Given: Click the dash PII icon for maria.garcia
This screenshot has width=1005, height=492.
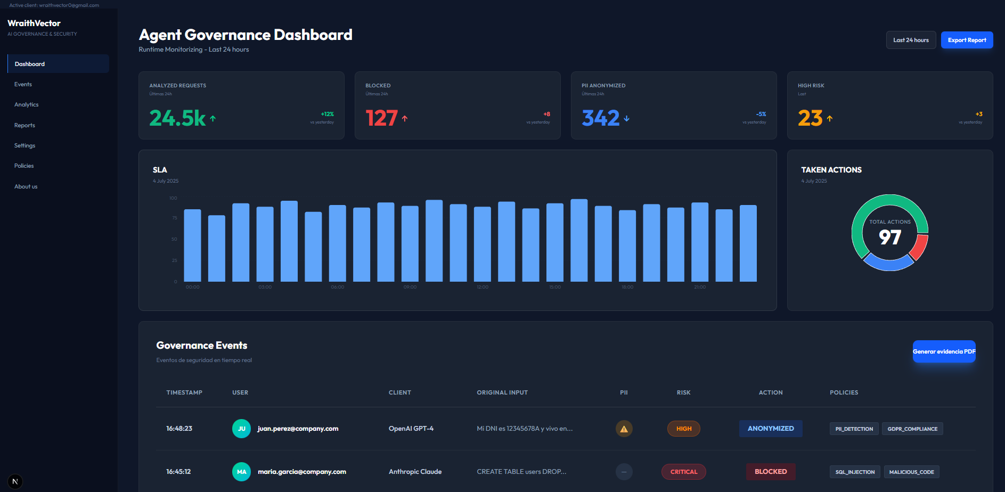Looking at the screenshot, I should (x=624, y=472).
